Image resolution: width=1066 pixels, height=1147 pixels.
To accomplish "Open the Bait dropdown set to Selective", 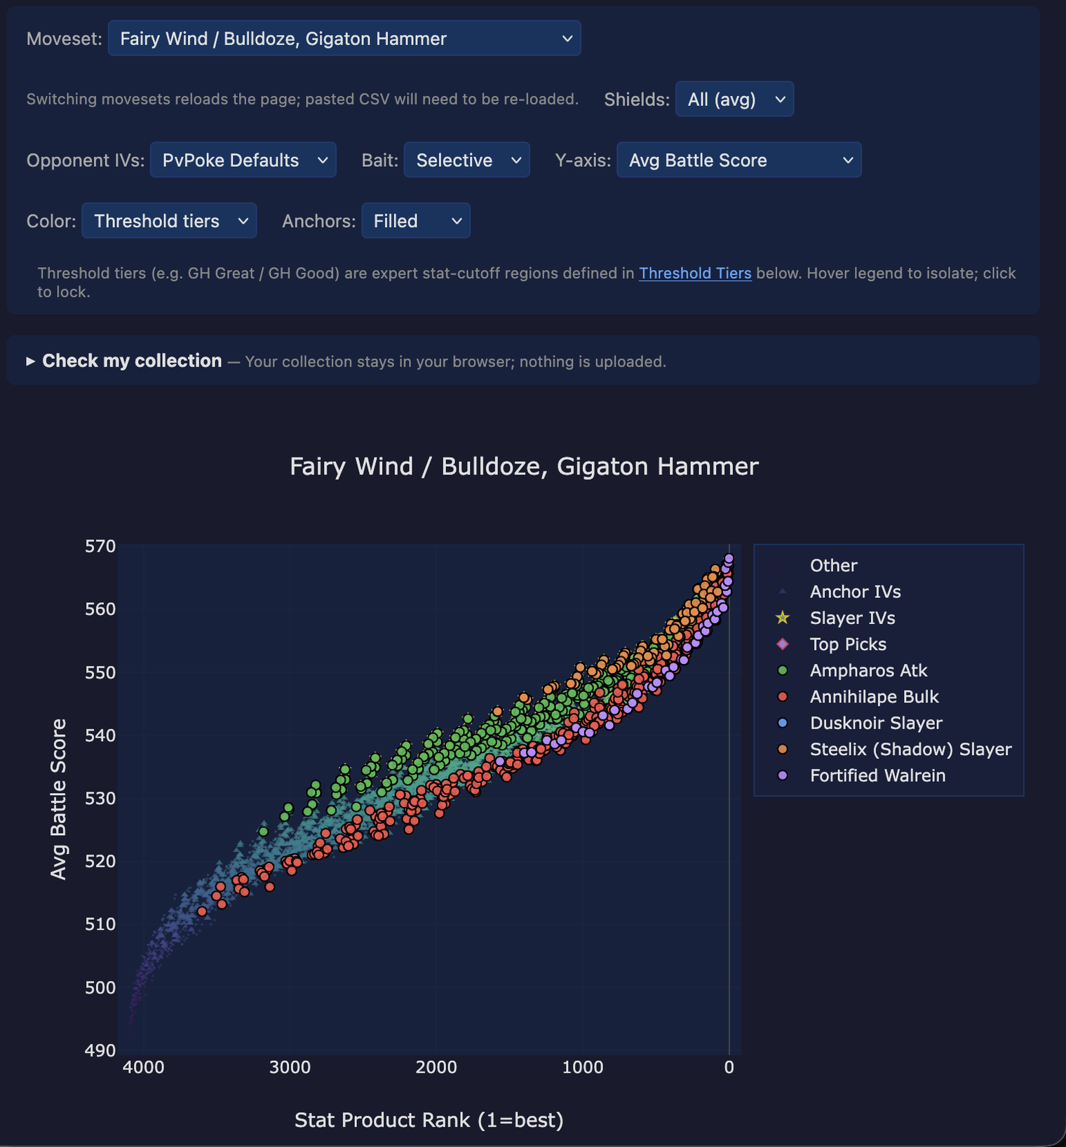I will (467, 161).
